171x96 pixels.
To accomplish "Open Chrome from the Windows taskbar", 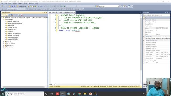I will 79,94.
